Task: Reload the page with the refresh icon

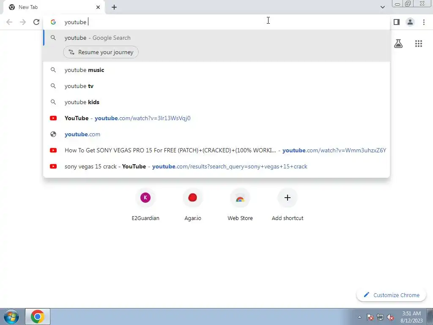Action: pos(36,22)
